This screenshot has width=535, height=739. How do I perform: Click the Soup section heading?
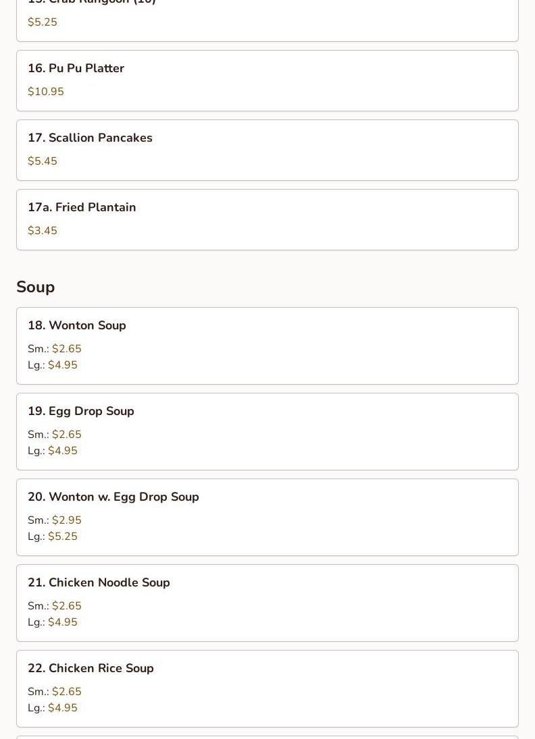(35, 287)
